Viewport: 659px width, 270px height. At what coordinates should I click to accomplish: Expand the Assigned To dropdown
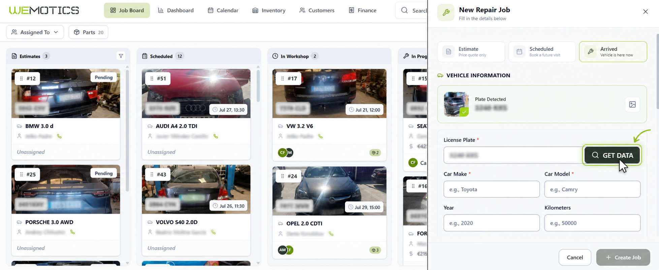(x=35, y=32)
